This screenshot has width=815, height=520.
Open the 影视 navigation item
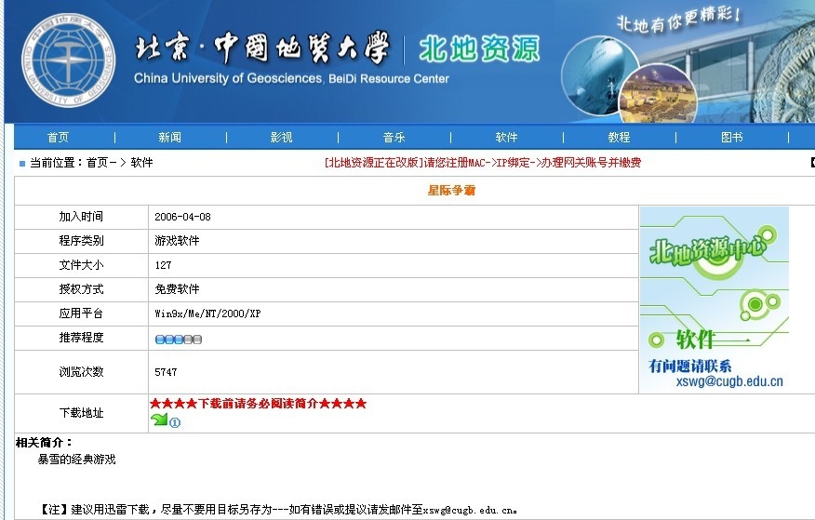tap(281, 138)
